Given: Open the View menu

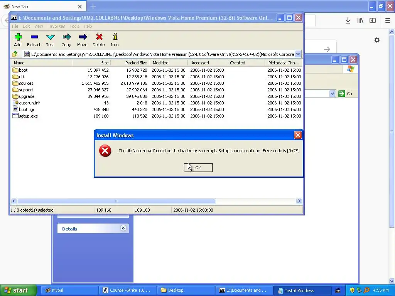Looking at the screenshot, I should (39, 26).
